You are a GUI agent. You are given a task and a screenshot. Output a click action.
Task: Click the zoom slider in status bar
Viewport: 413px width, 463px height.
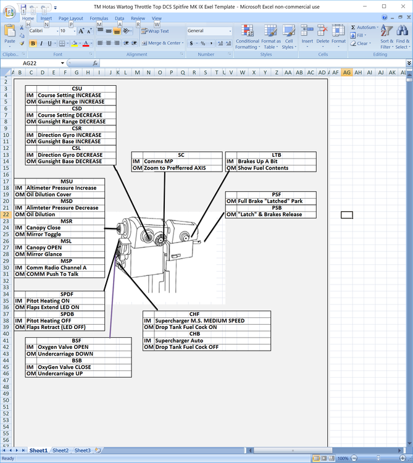pos(378,459)
